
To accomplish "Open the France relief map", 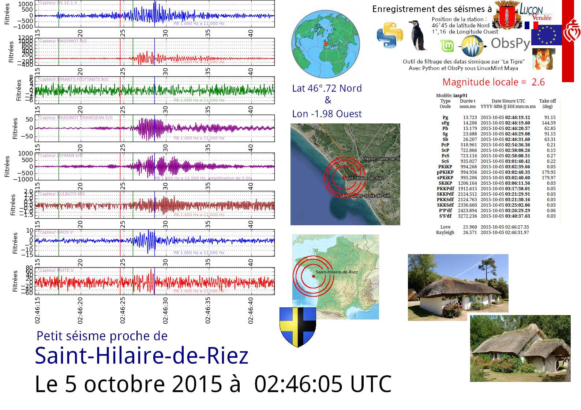I will [x=336, y=277].
